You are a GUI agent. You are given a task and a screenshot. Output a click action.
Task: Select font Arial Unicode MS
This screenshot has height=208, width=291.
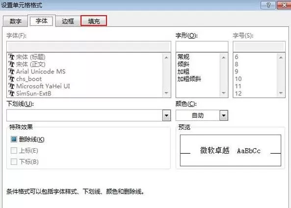[41, 71]
